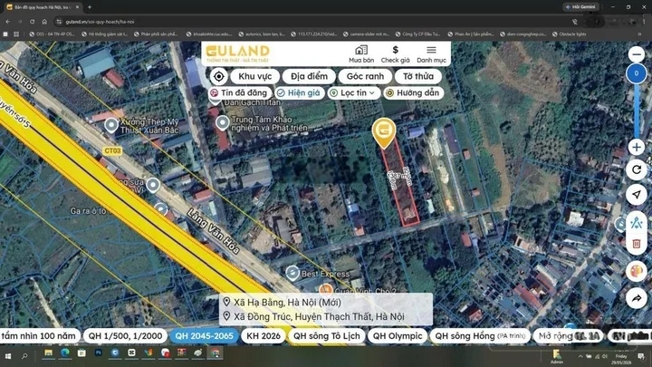Click the Hỏi Gemini button
This screenshot has width=652, height=367.
[x=580, y=7]
